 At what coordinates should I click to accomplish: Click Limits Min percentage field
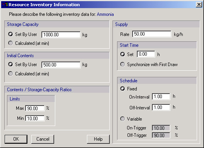(35, 118)
